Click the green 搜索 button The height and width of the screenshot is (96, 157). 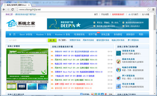pyautogui.click(x=52, y=40)
